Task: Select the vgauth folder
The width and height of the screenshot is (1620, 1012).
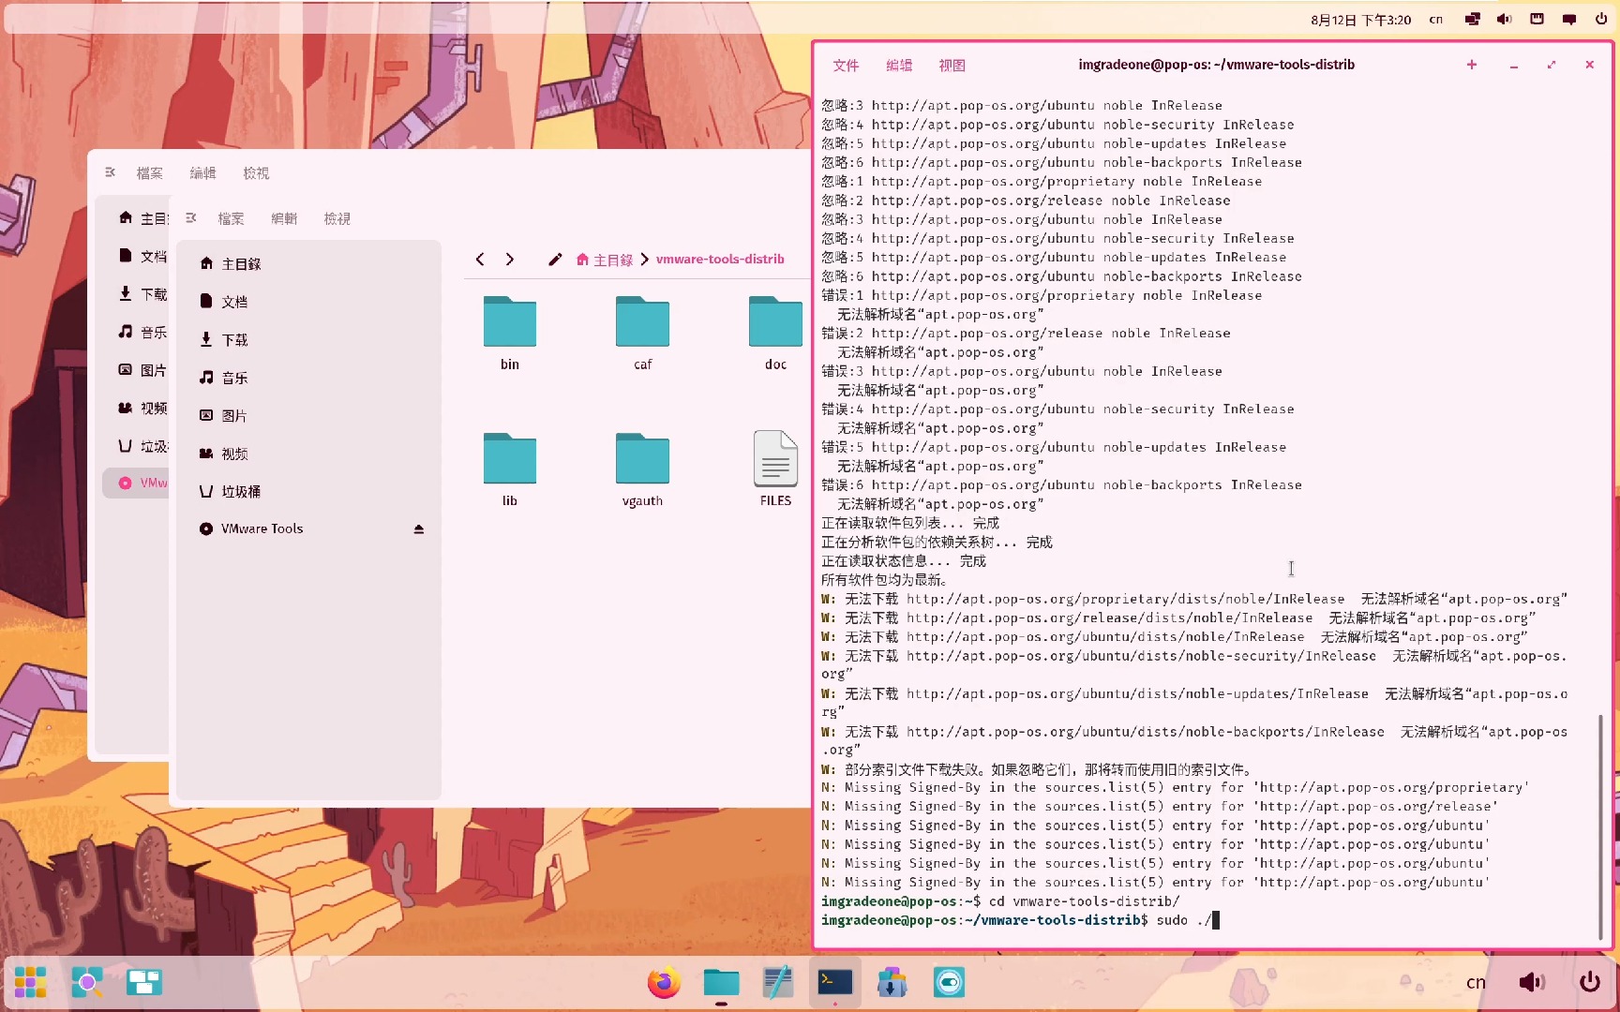Action: 642,470
